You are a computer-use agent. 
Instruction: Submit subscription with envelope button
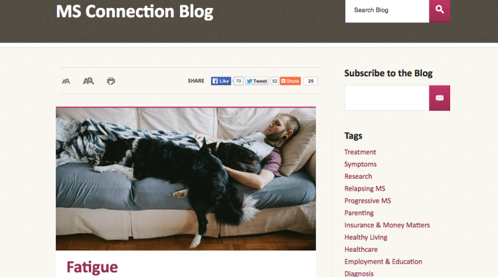pyautogui.click(x=440, y=98)
